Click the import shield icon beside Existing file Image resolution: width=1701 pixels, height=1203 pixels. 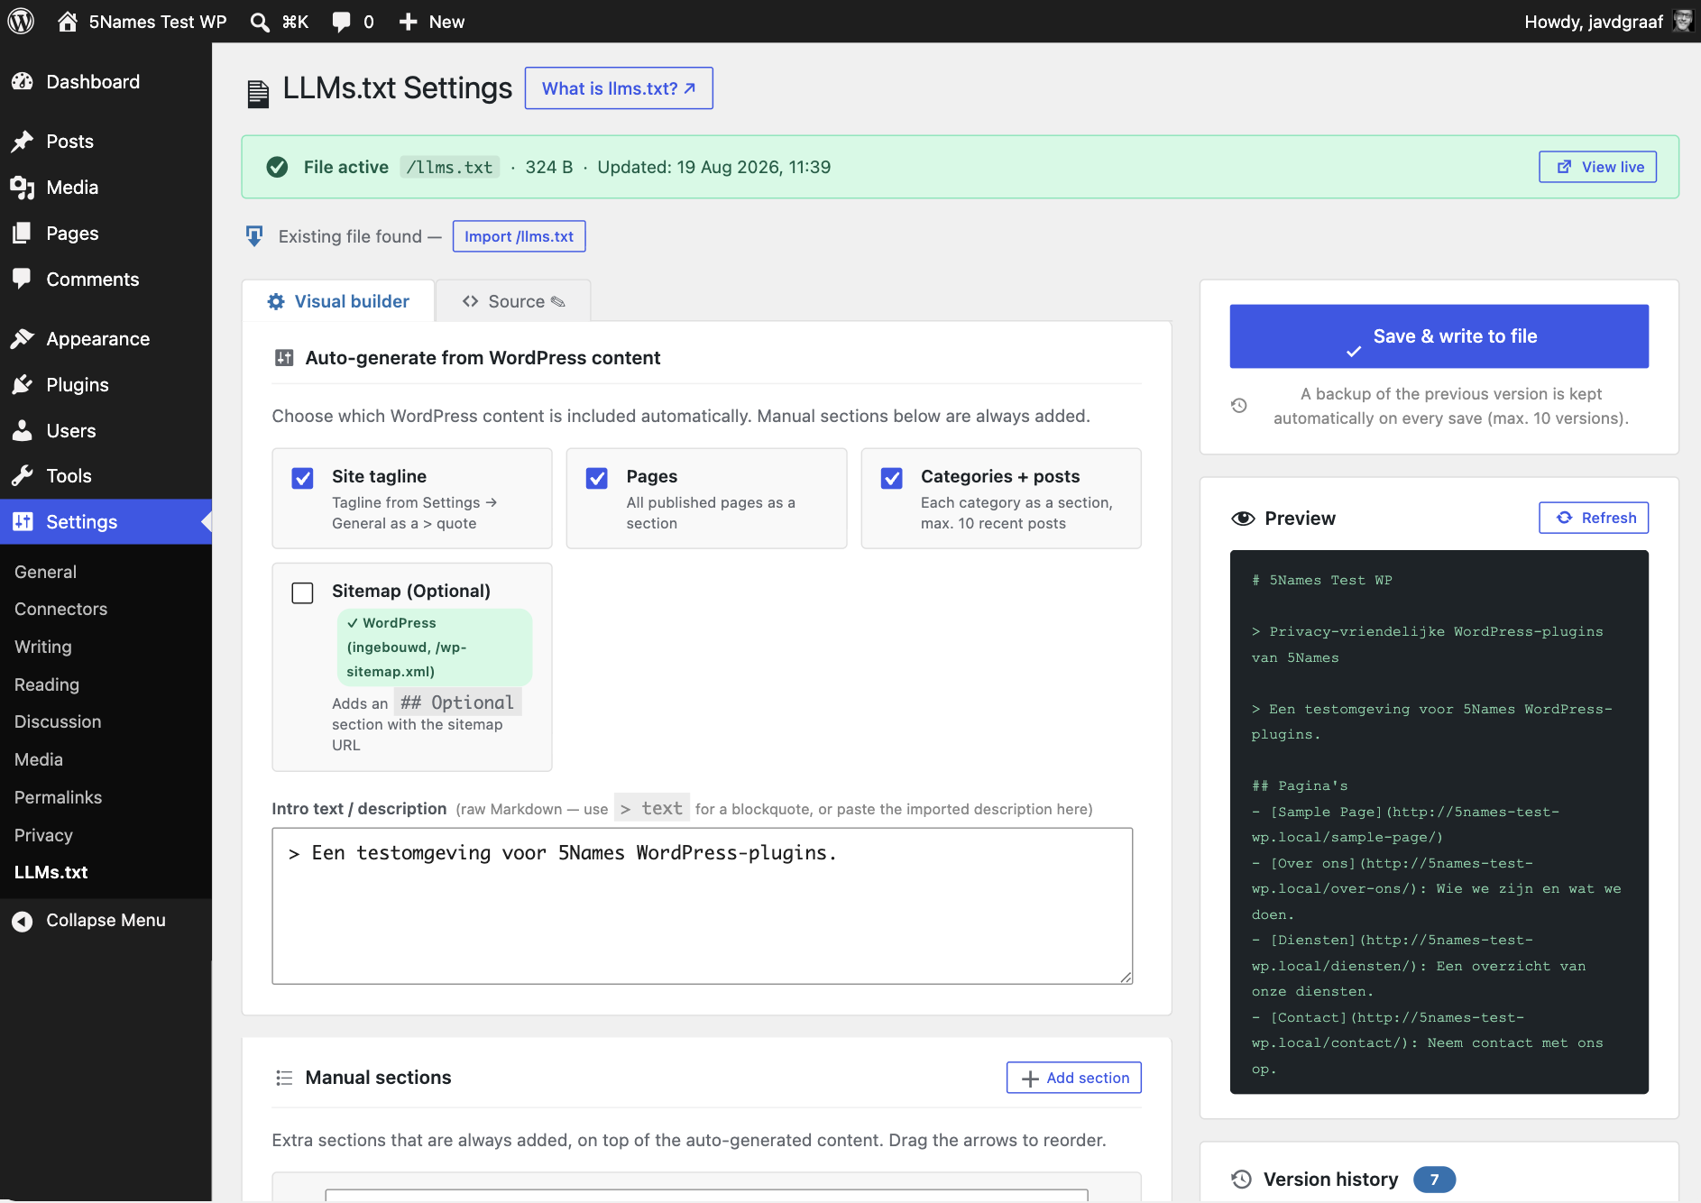point(254,236)
